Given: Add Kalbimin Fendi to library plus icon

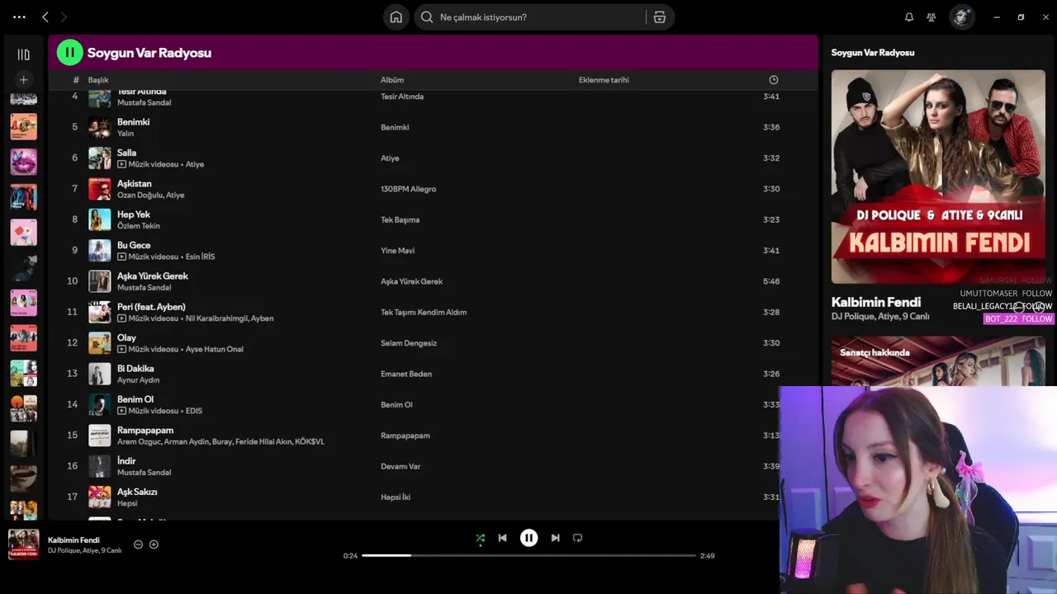Looking at the screenshot, I should coord(154,544).
